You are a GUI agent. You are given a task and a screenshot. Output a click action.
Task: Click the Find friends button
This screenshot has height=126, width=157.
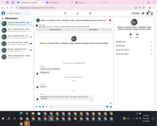(x=136, y=13)
